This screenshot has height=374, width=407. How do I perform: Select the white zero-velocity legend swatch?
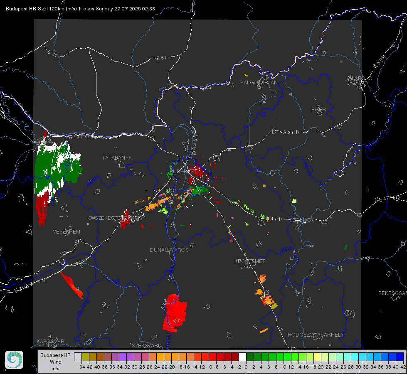click(x=242, y=357)
